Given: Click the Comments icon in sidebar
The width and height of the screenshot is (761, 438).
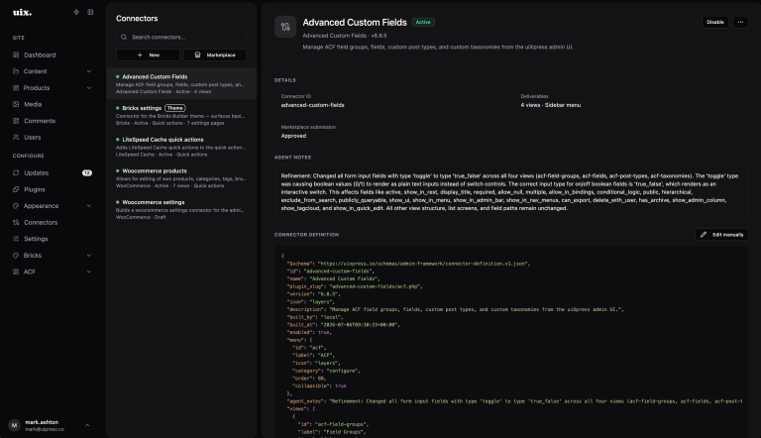Looking at the screenshot, I should pyautogui.click(x=16, y=121).
